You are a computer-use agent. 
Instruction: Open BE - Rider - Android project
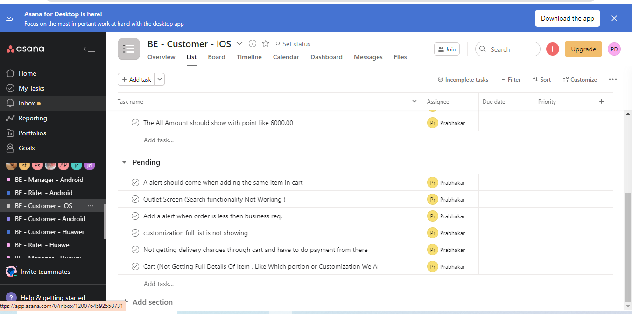(x=44, y=193)
